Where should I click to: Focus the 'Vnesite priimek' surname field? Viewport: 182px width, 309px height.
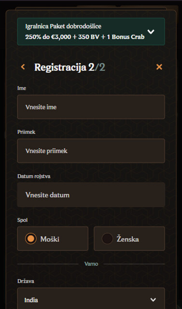(x=91, y=151)
